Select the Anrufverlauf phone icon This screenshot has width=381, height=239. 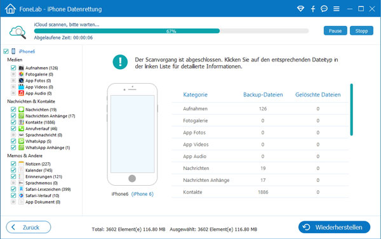click(22, 128)
